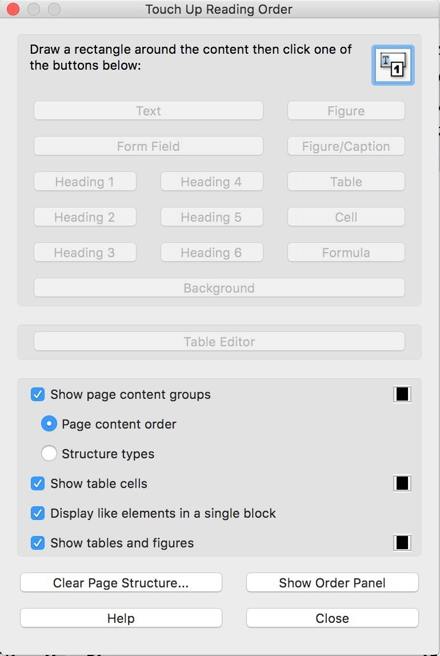Change the table cells color swatch
The width and height of the screenshot is (440, 656).
[x=402, y=483]
